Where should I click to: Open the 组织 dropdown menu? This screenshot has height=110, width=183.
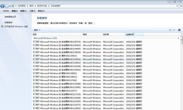[37, 30]
